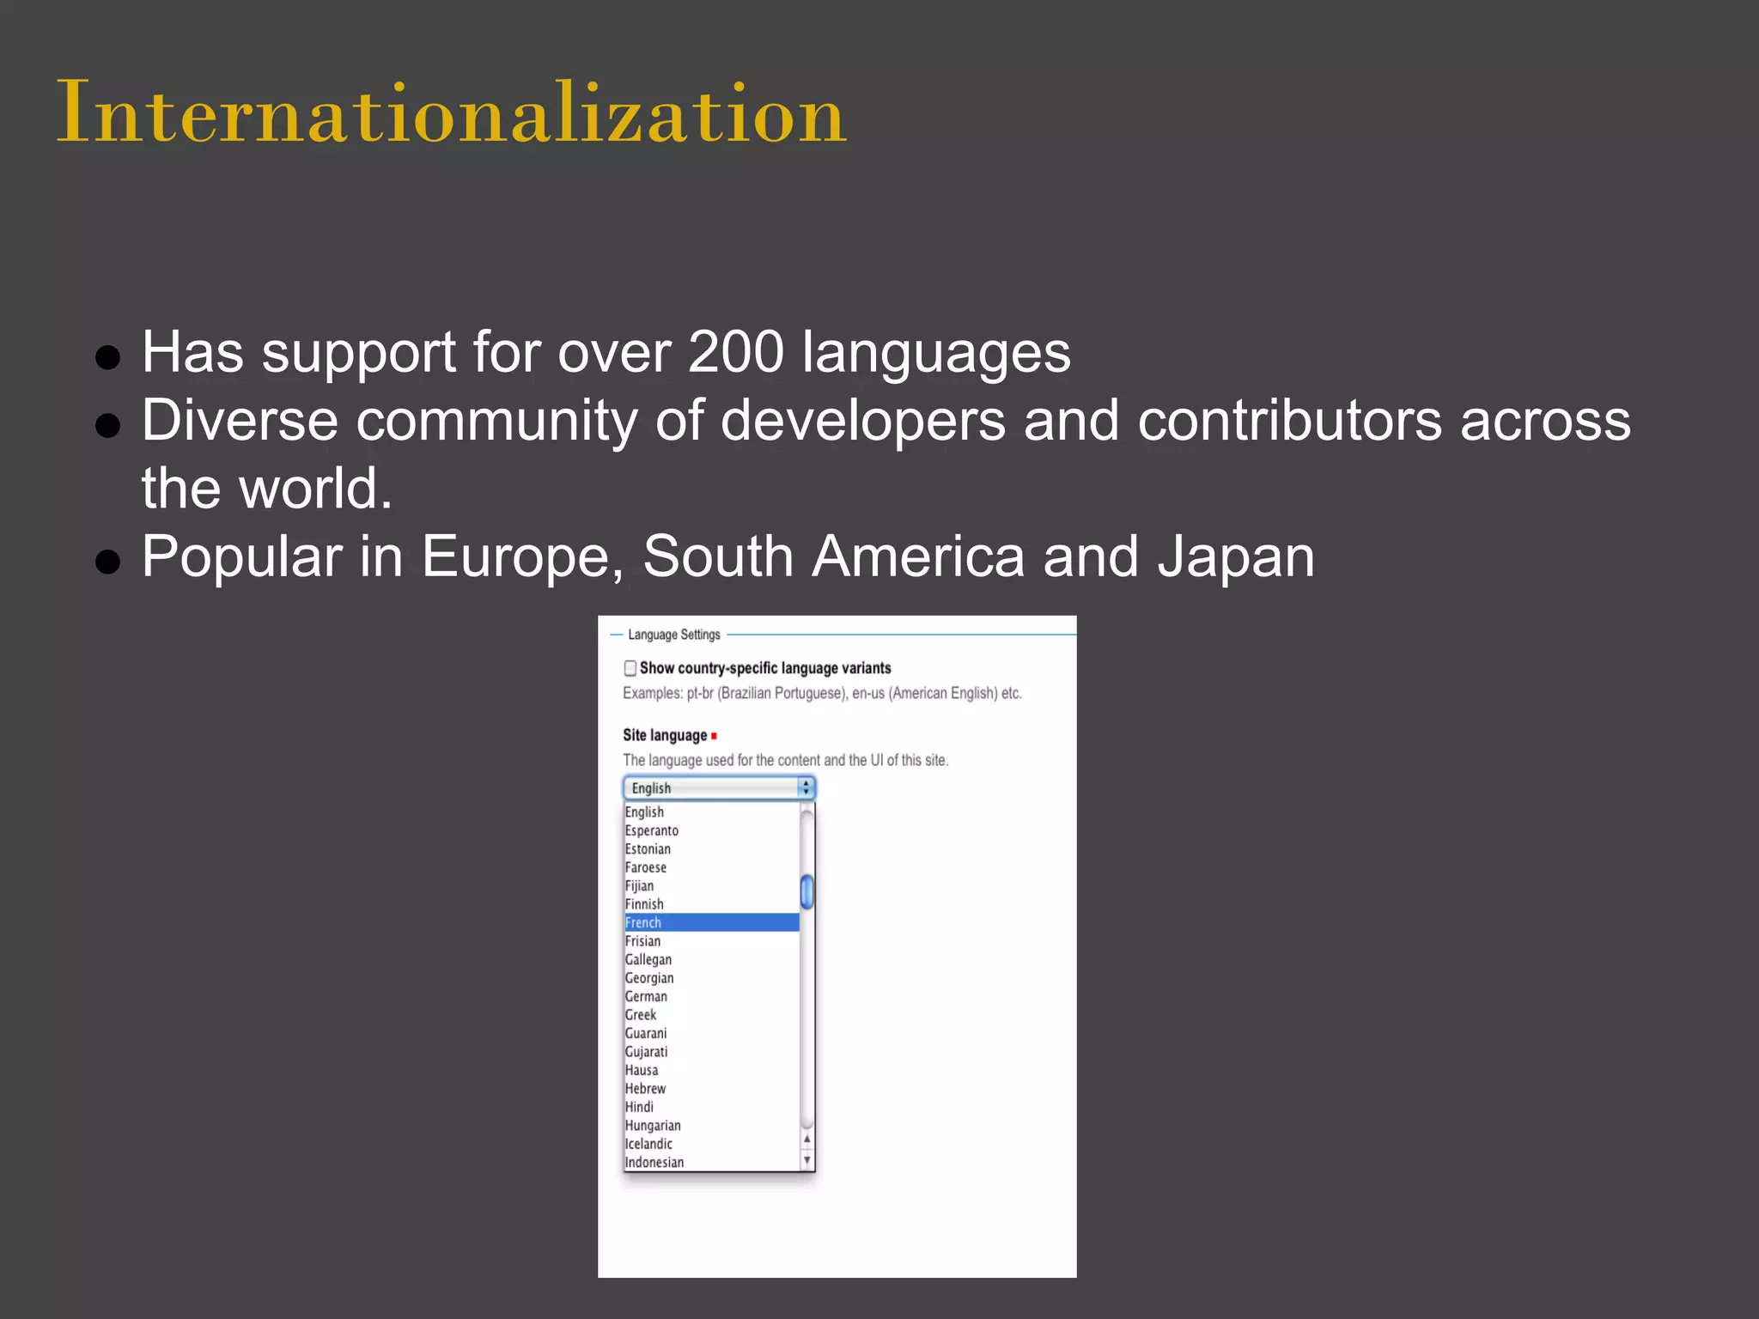Screen dimensions: 1759x1319
Task: Pick Greek from the language list
Action: (x=711, y=1015)
